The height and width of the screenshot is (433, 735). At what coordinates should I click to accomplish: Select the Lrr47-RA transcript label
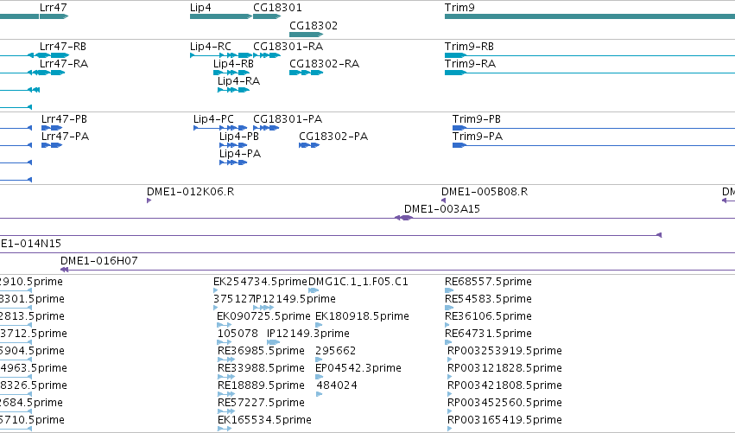coord(64,64)
